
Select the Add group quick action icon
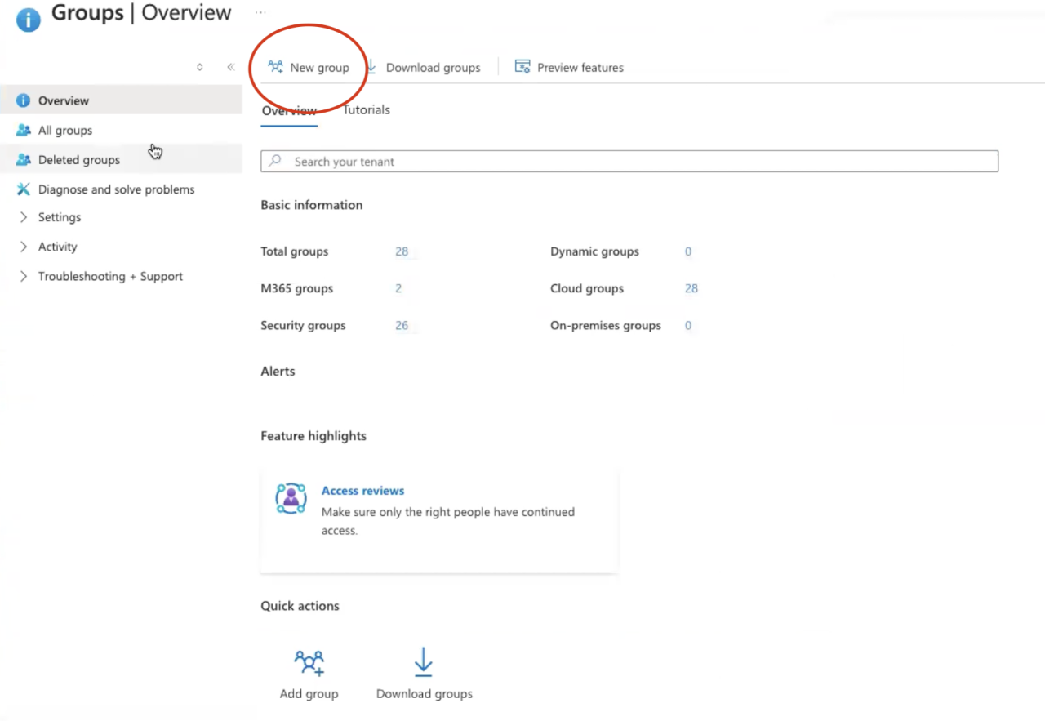[309, 662]
